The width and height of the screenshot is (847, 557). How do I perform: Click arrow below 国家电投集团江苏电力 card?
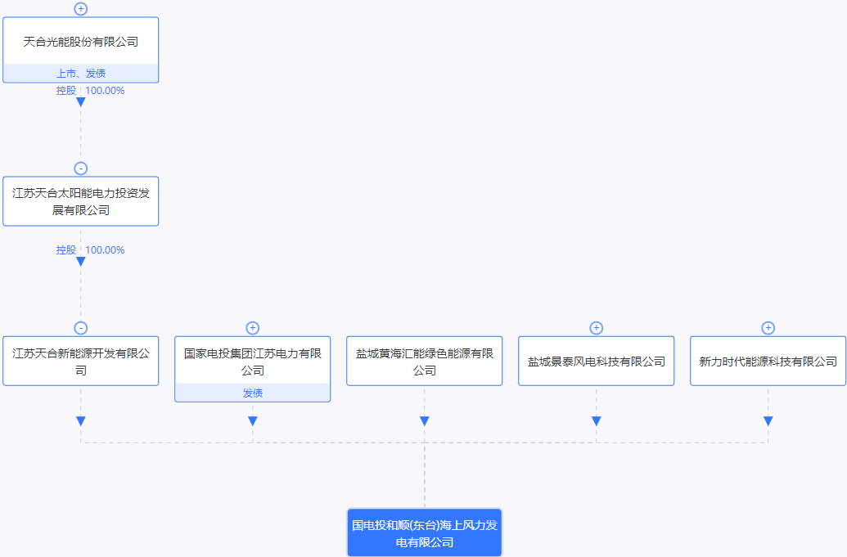[252, 421]
